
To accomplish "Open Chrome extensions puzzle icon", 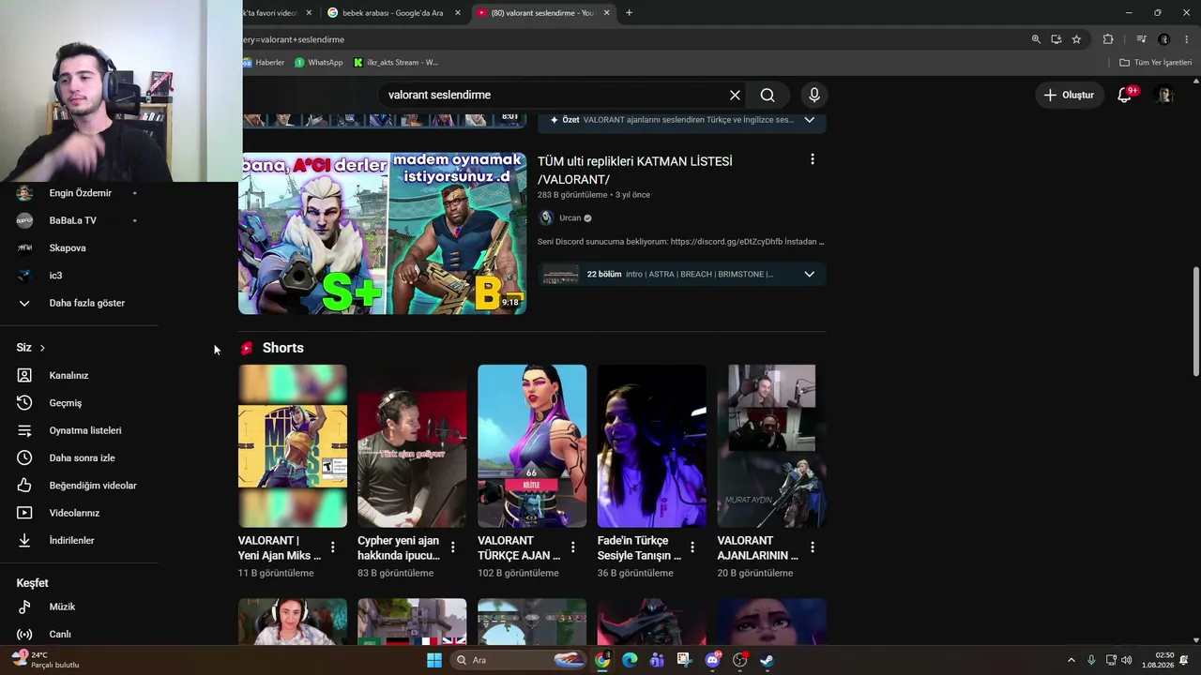I will click(1108, 39).
